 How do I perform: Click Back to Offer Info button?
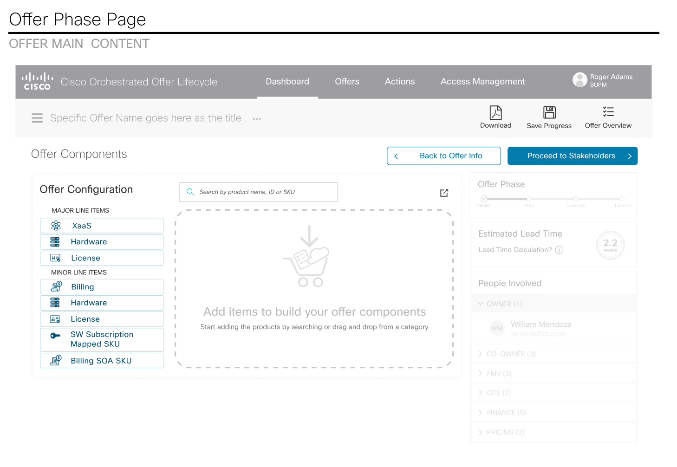click(x=443, y=156)
